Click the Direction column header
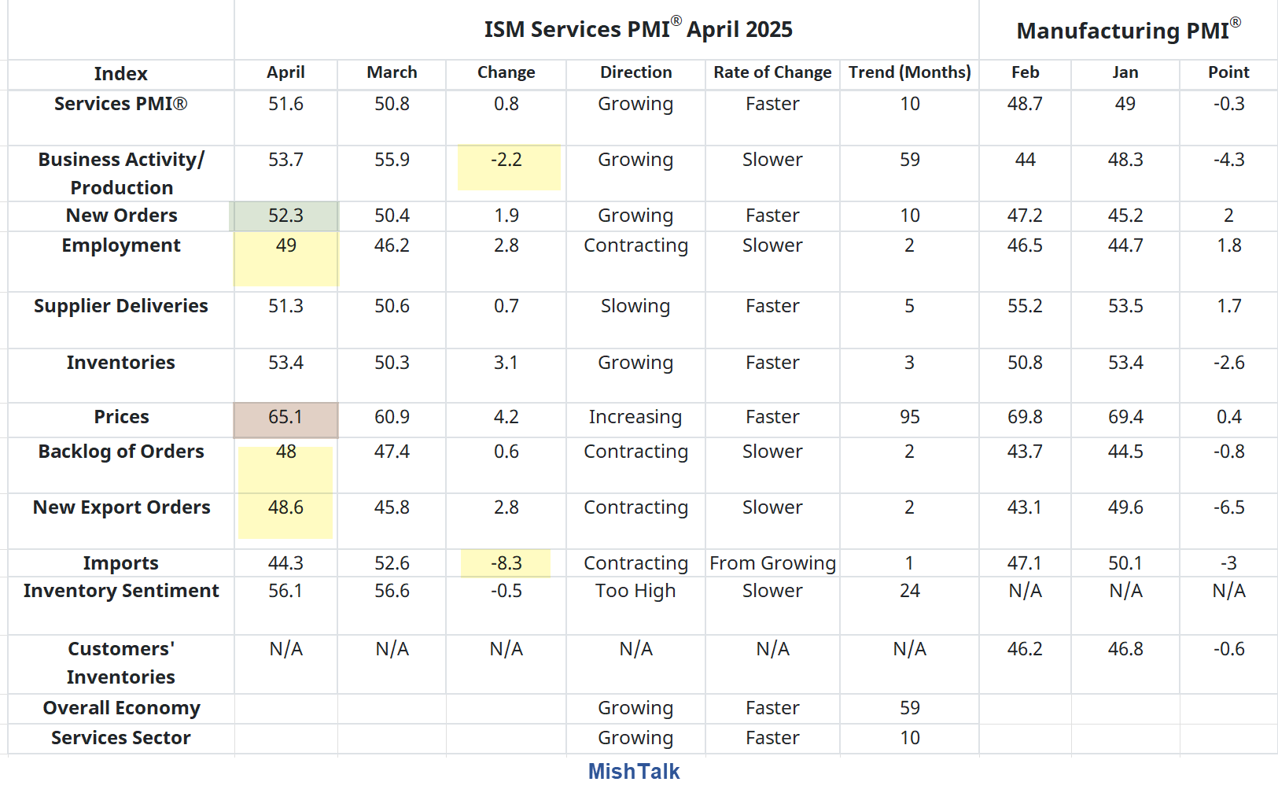1278x804 pixels. [x=635, y=72]
